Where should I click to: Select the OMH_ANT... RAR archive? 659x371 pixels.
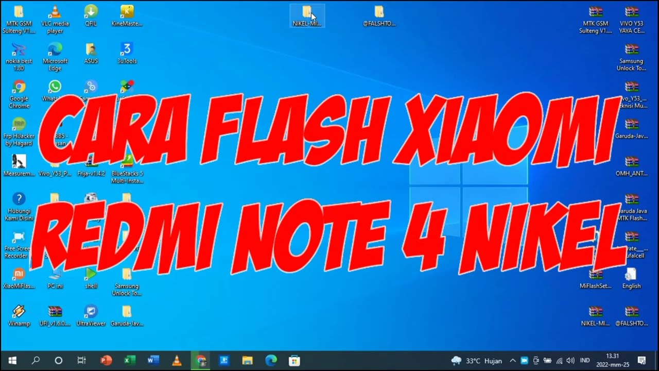coord(632,166)
